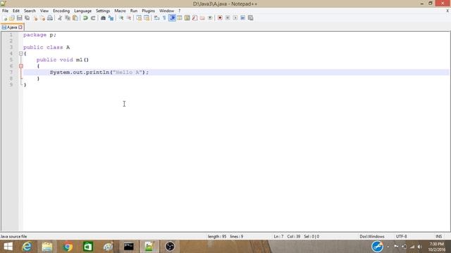451x253 pixels.
Task: Open Find with the binoculars icon
Action: [103, 18]
